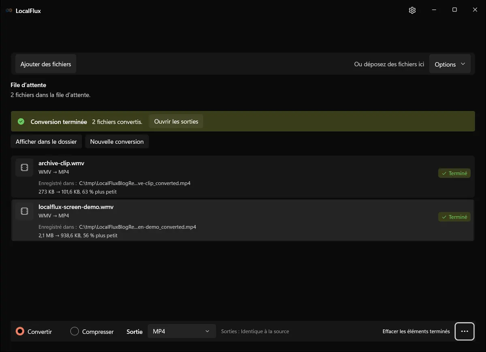
Task: Open the settings gear in title bar
Action: 412,10
